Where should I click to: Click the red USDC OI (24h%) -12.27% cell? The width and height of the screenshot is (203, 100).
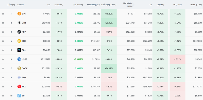177,59
